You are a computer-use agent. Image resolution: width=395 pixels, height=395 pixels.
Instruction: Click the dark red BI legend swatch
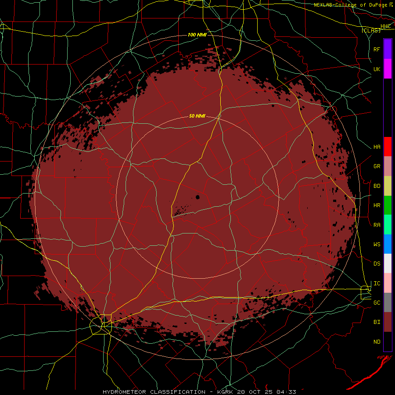[x=388, y=322]
